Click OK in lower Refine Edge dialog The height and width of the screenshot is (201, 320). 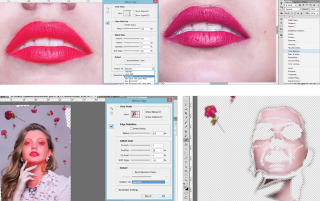[x=163, y=196]
